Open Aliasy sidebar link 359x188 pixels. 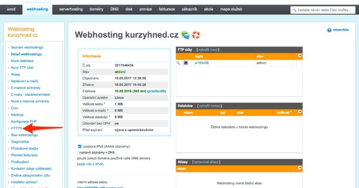coord(16,74)
